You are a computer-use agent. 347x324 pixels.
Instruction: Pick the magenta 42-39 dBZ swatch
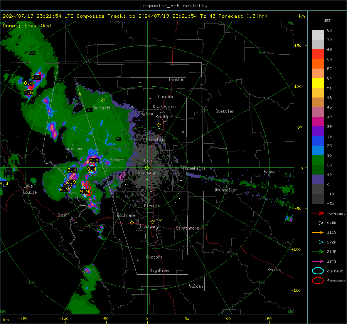coord(318,122)
